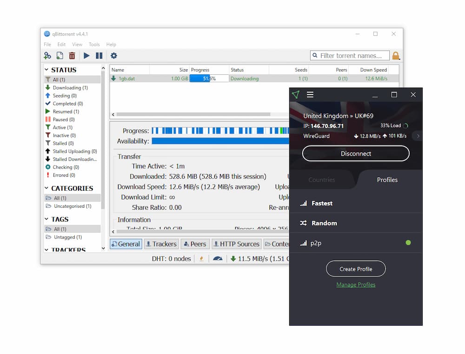Viewport: 465px width, 354px height.
Task: Click the VPN app arrow logo icon
Action: click(x=296, y=95)
